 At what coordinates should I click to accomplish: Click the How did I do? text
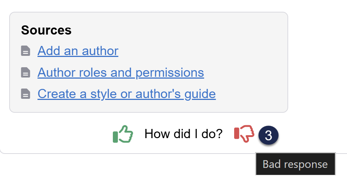click(183, 134)
